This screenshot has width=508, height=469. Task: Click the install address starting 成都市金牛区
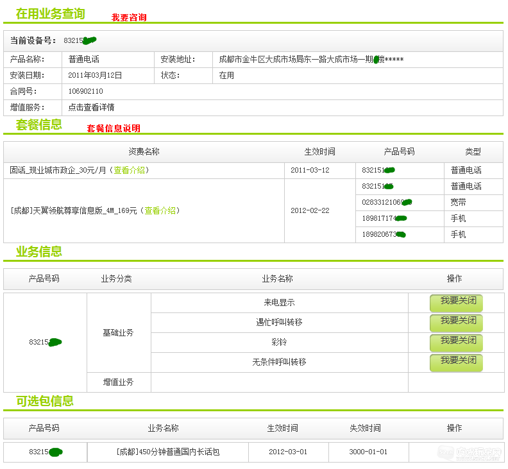pyautogui.click(x=311, y=59)
